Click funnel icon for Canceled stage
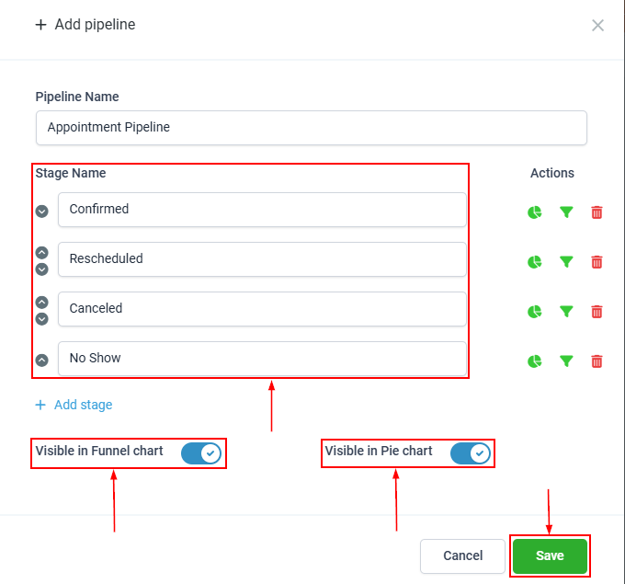This screenshot has width=625, height=584. (x=566, y=312)
